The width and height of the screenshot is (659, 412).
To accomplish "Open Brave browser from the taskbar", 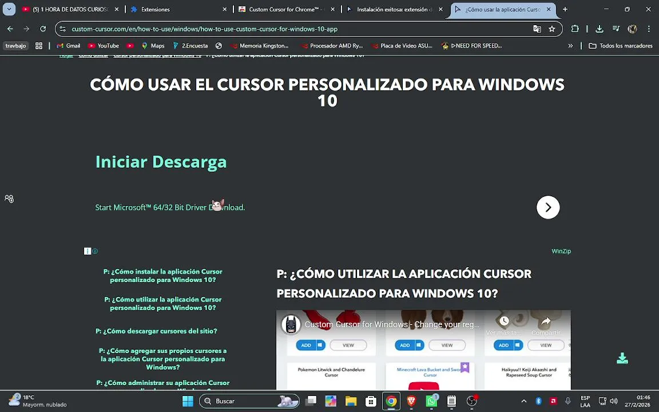I will 411,401.
